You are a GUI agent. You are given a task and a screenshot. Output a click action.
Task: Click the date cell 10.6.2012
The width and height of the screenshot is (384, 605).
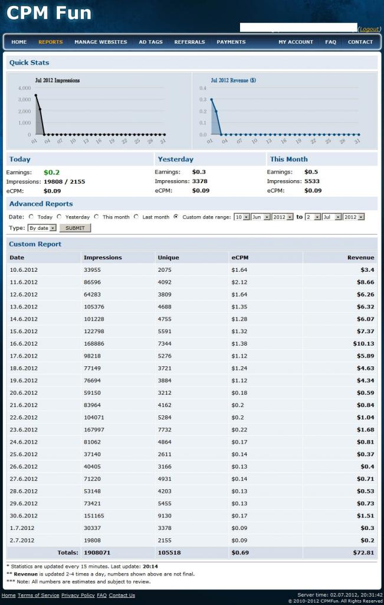tap(24, 269)
